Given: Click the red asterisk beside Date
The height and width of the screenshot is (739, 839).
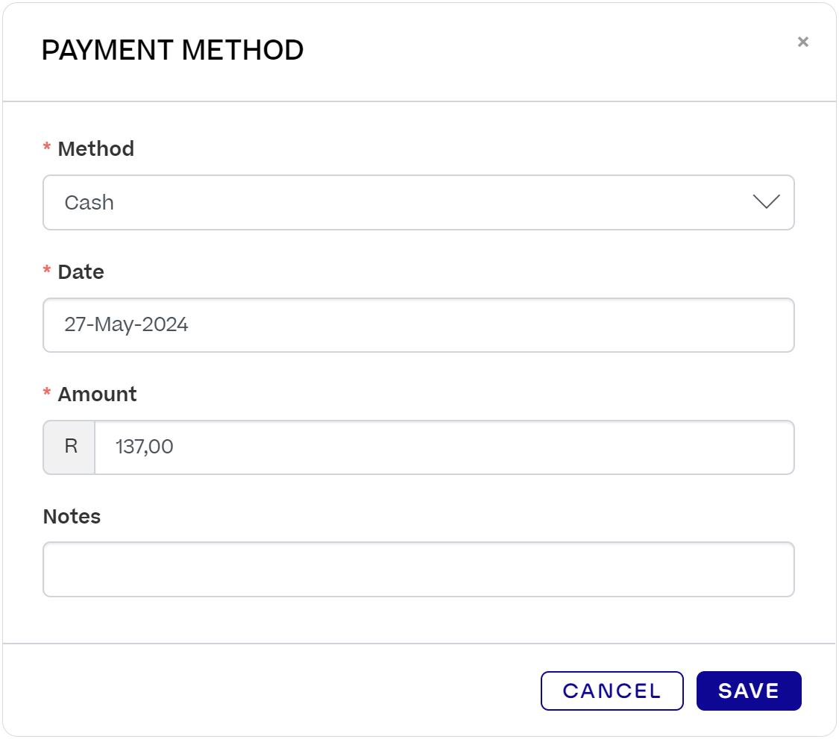Looking at the screenshot, I should click(x=47, y=269).
